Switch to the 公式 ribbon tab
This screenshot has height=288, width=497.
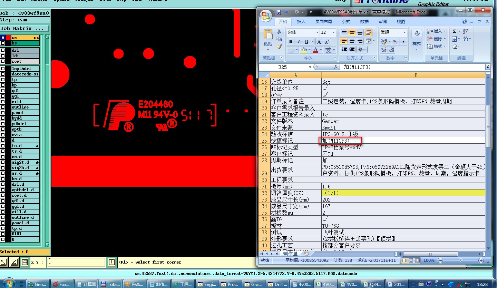(x=346, y=22)
